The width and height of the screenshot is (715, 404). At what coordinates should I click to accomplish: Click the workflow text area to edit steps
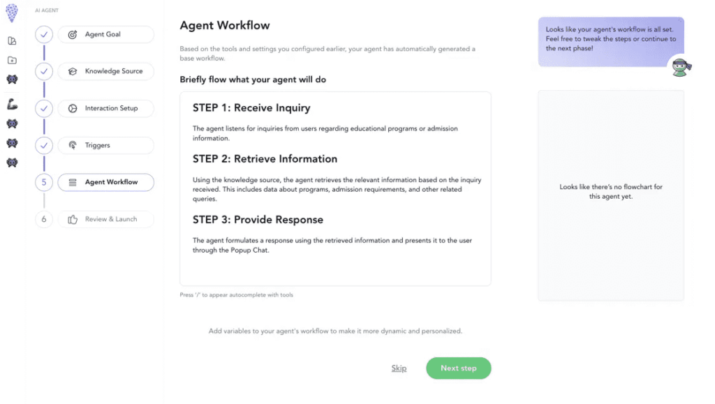tap(335, 188)
